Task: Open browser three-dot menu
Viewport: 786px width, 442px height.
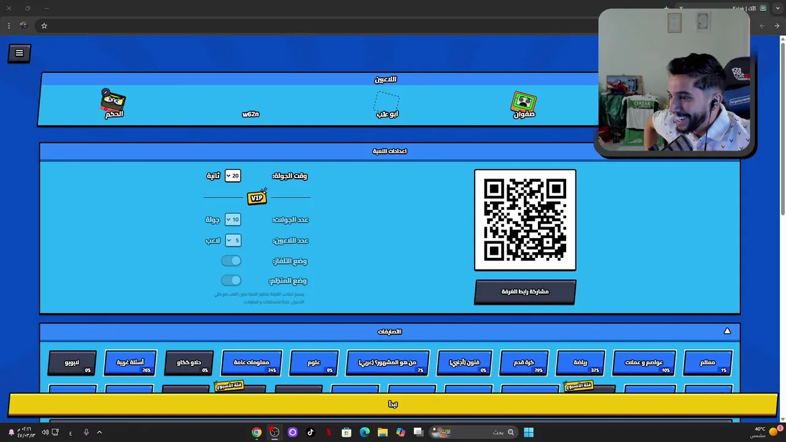Action: coord(9,26)
